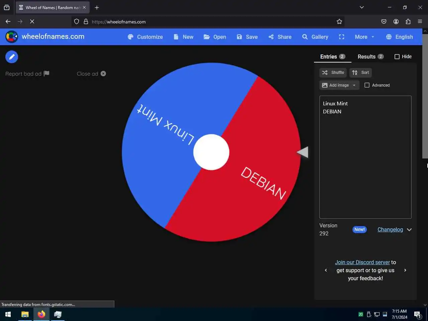Open the Firefox account icon
The height and width of the screenshot is (321, 428).
(396, 21)
